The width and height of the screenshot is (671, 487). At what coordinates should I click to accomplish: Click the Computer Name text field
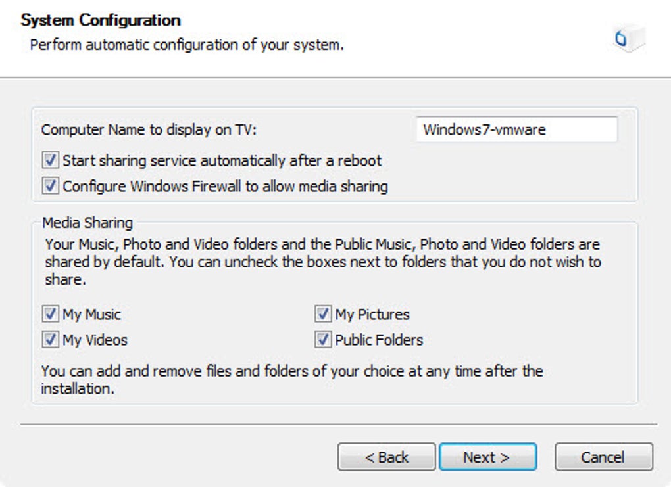point(516,129)
